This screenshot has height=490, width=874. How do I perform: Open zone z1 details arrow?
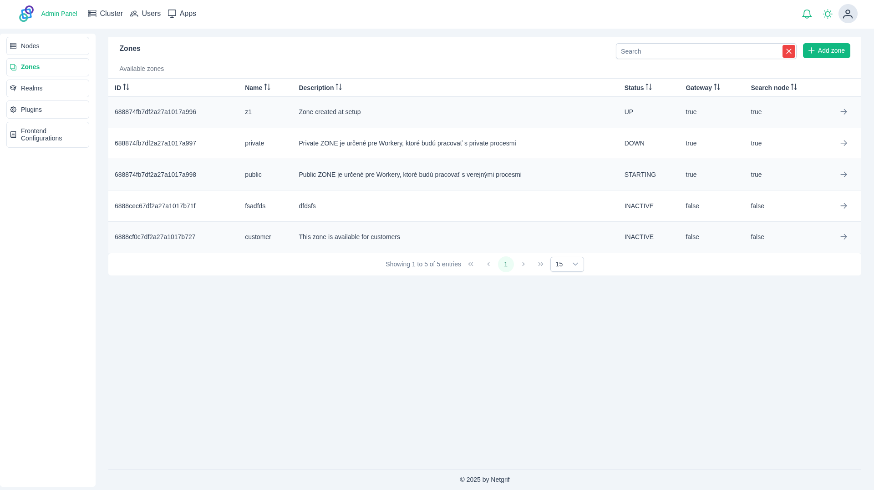(844, 112)
